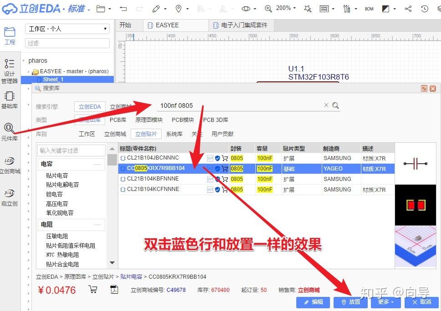Screen dimensions: 441x311
Task: Open the Basic Library (基础库) sidebar icon
Action: click(10, 100)
